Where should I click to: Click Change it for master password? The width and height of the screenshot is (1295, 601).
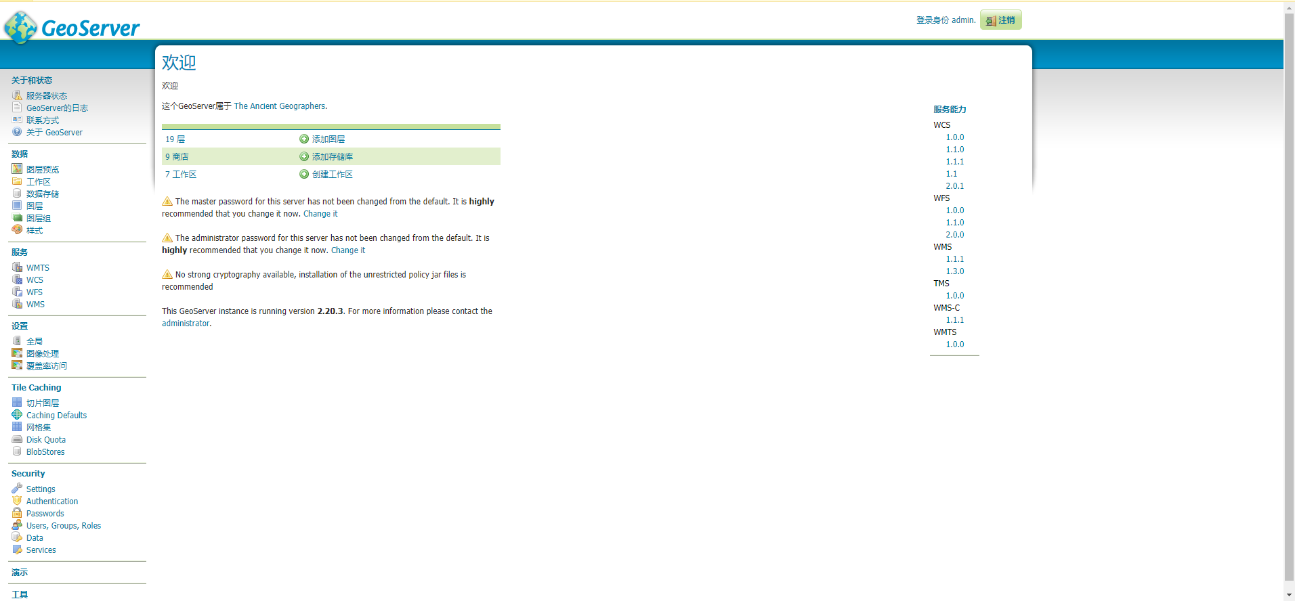point(320,214)
